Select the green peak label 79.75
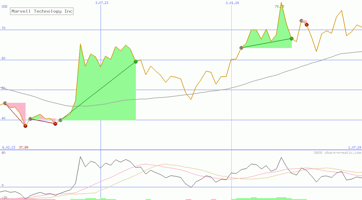 (x=279, y=6)
